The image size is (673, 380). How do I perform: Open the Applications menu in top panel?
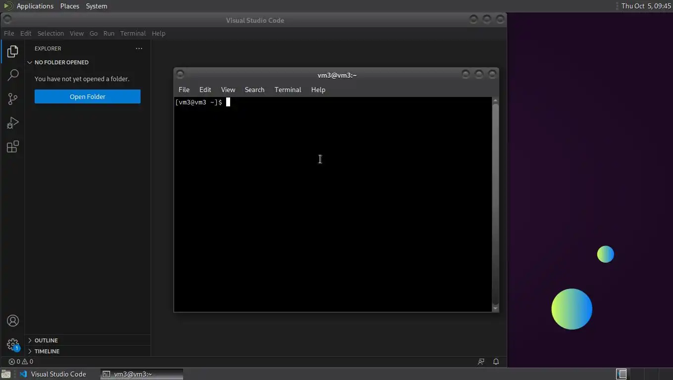(35, 6)
